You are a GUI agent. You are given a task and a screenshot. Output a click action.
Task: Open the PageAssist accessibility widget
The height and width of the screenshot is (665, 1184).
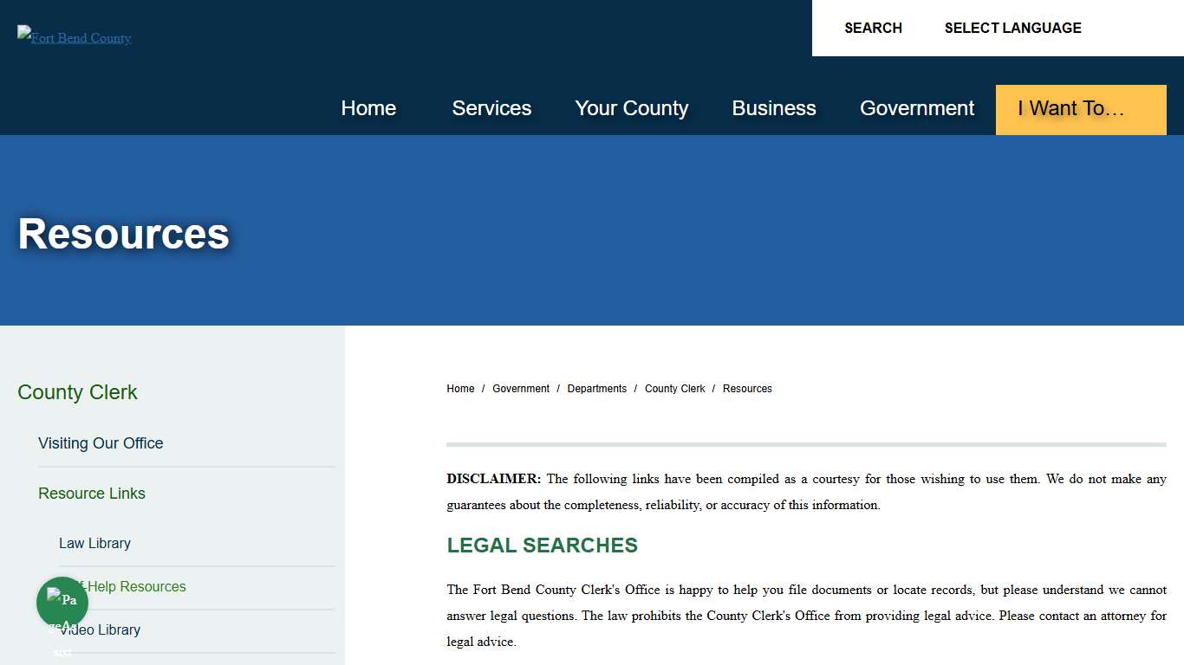pyautogui.click(x=62, y=602)
